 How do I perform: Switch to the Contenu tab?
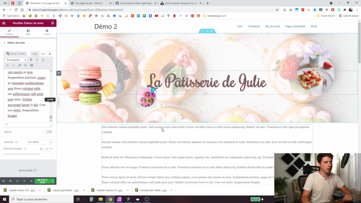(9, 32)
